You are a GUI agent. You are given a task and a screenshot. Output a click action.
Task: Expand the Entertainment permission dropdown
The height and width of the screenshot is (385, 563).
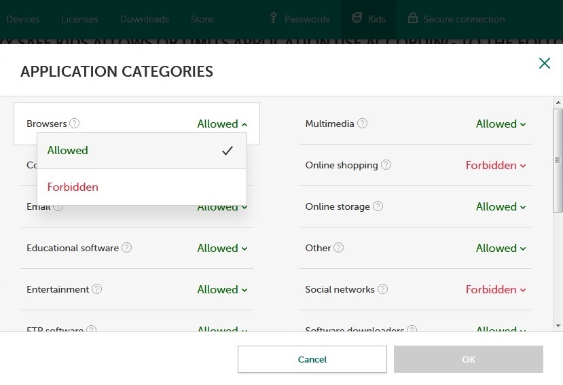222,289
